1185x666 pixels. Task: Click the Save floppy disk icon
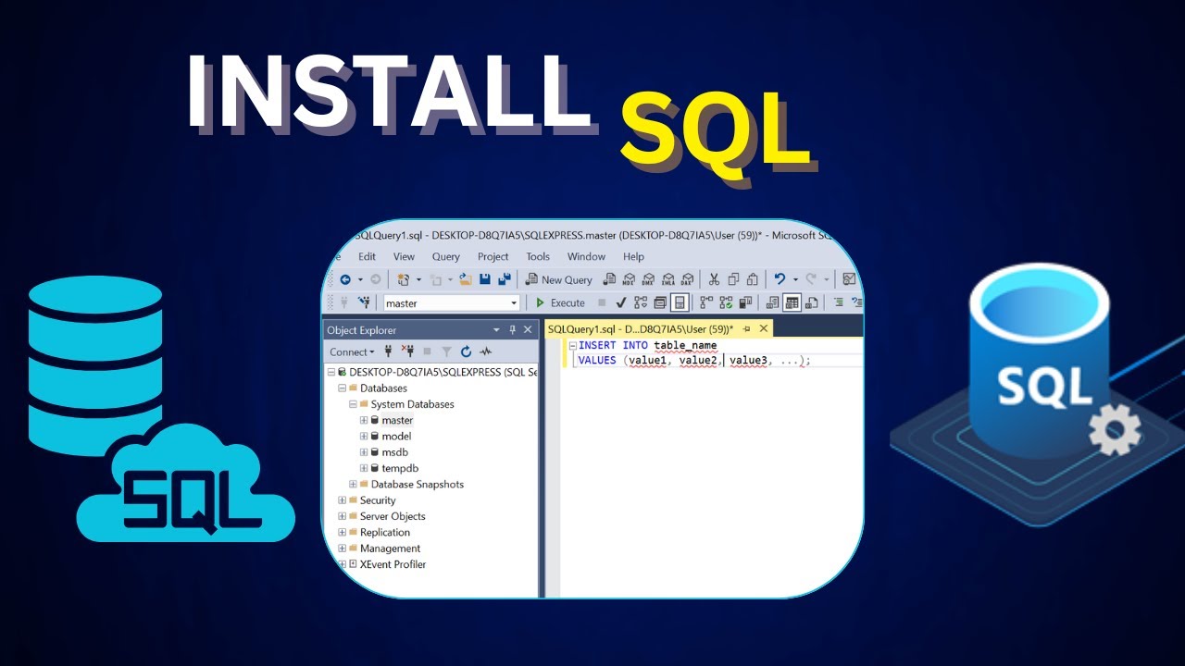pos(485,279)
